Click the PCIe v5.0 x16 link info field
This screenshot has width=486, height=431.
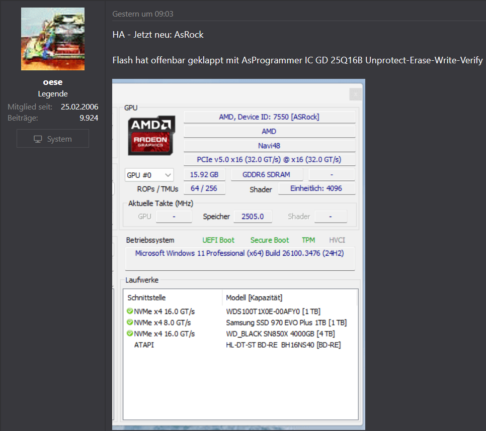[x=269, y=160]
